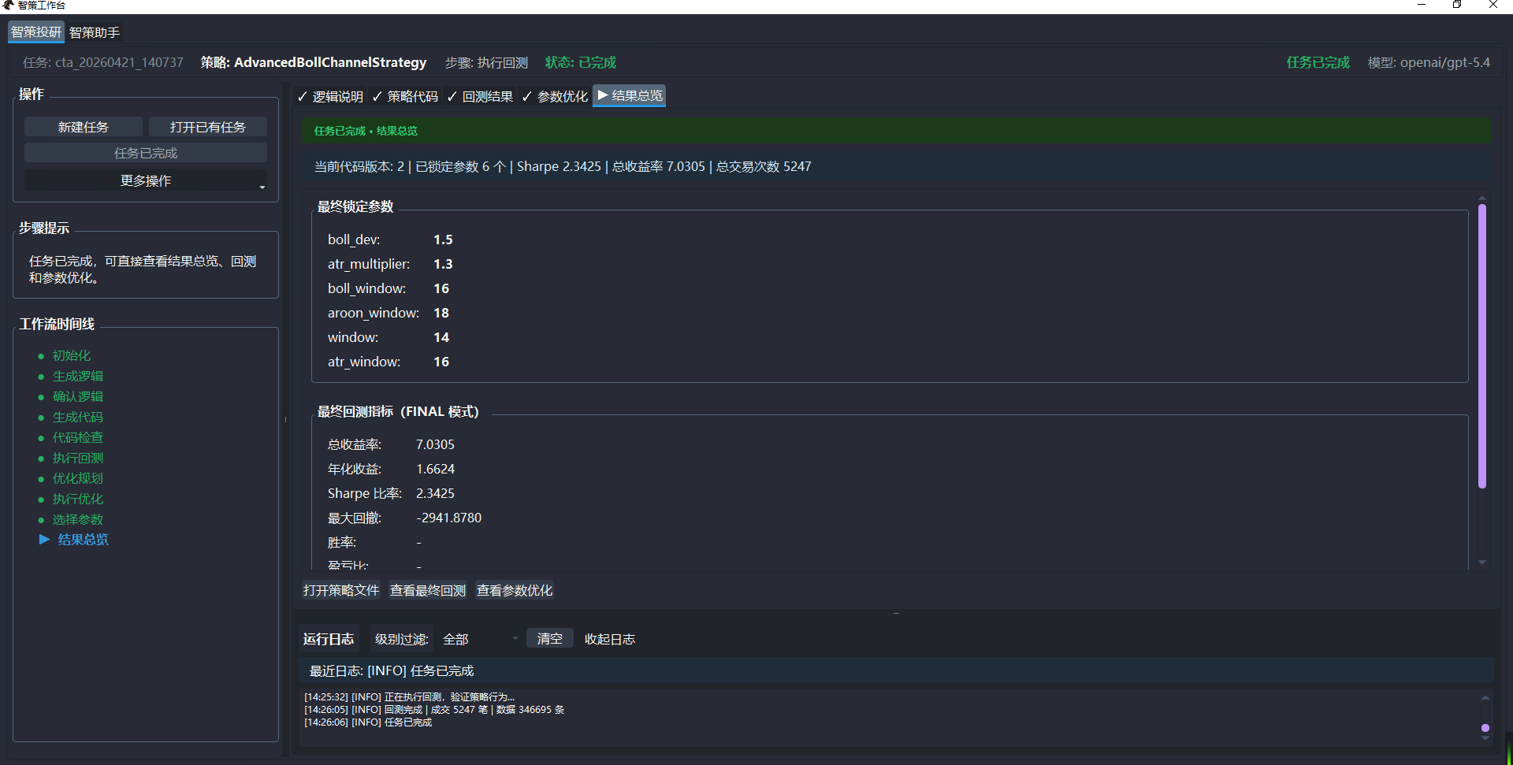Viewport: 1513px width, 765px height.
Task: Select 选择参数 in the workflow timeline
Action: pos(78,519)
